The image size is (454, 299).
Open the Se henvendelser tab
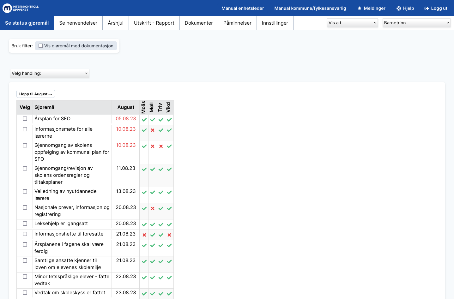[x=78, y=23]
